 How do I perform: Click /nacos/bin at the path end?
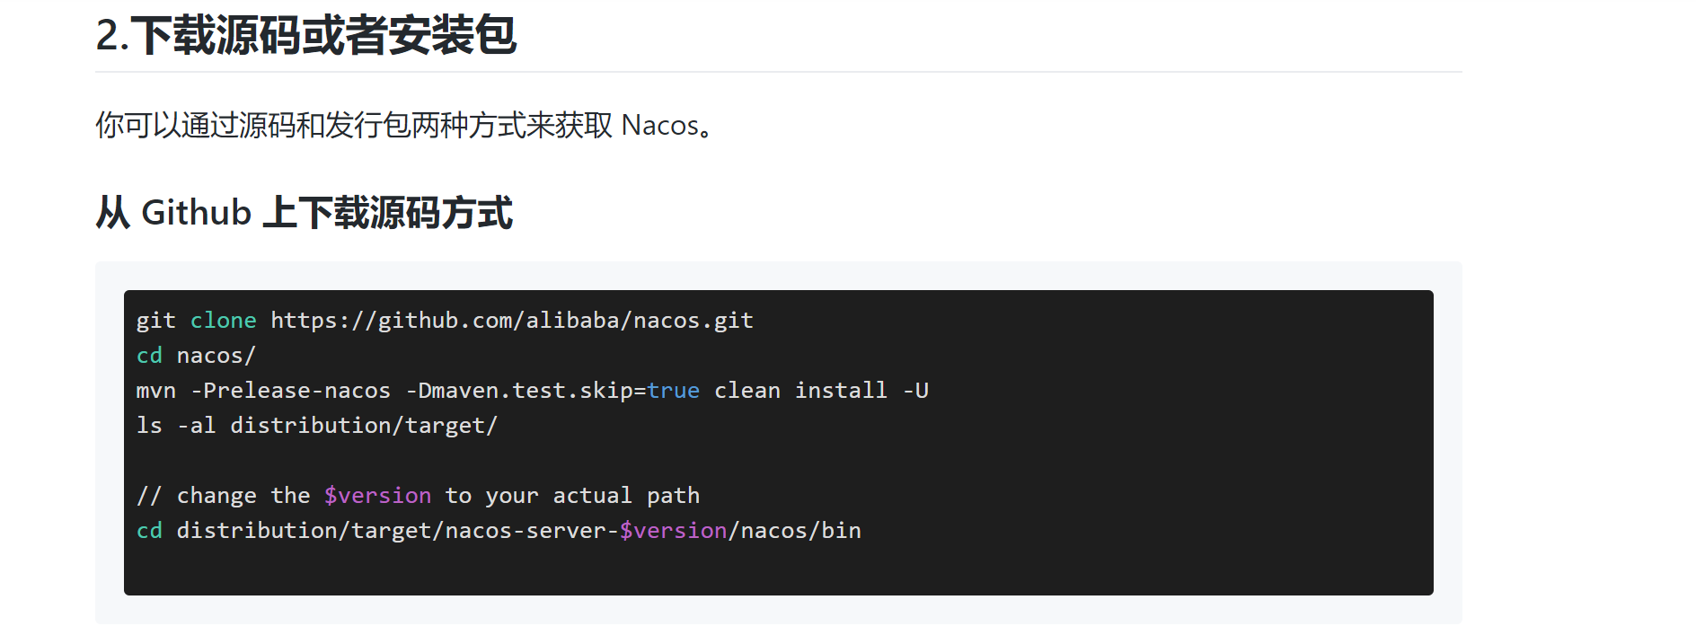794,531
